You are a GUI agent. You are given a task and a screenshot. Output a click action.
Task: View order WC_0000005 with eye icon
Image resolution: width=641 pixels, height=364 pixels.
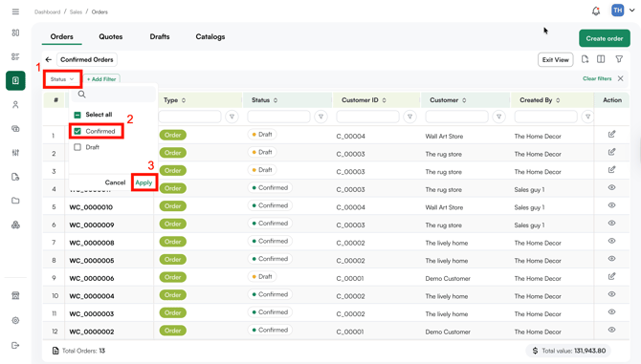click(x=611, y=259)
